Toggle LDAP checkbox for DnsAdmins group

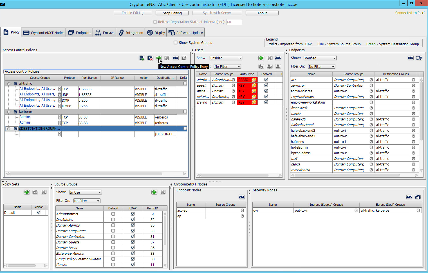click(x=133, y=220)
